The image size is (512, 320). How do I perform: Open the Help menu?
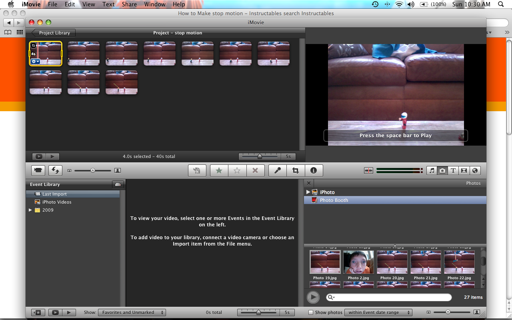179,4
